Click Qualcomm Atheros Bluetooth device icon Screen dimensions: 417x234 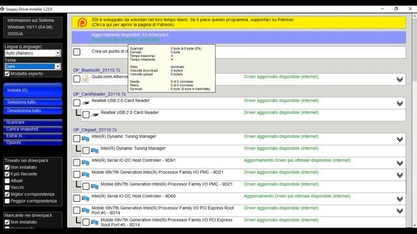(85, 79)
